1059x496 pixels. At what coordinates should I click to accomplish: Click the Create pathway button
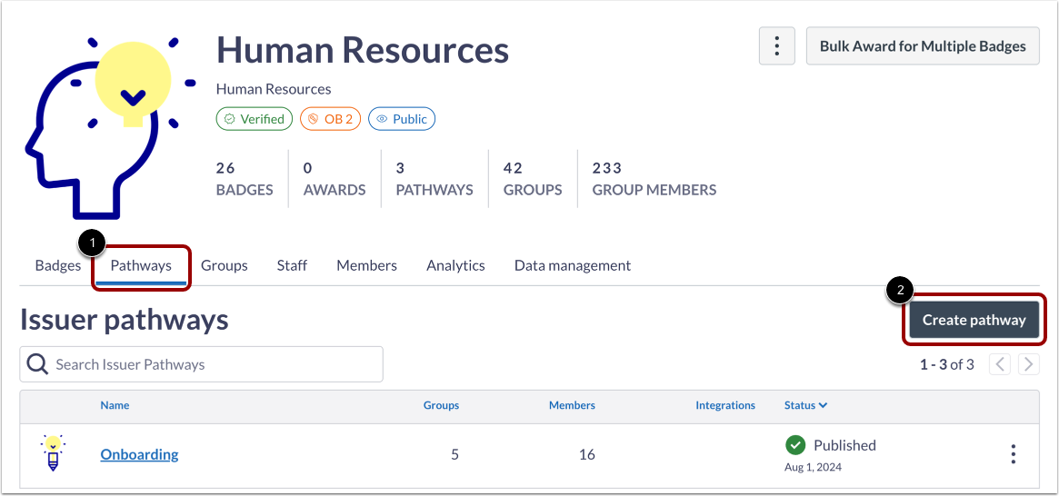pos(974,320)
